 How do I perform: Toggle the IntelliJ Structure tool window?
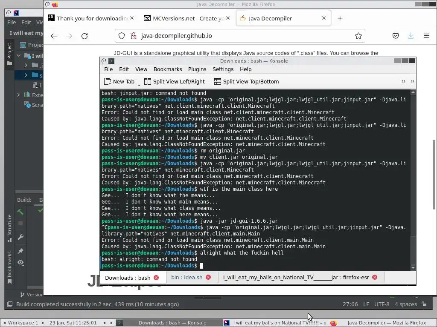pyautogui.click(x=9, y=228)
